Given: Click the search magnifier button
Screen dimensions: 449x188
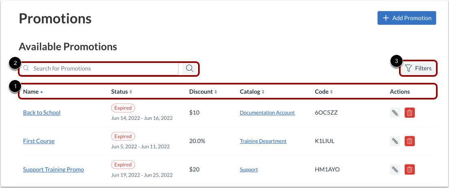Looking at the screenshot, I should point(190,68).
